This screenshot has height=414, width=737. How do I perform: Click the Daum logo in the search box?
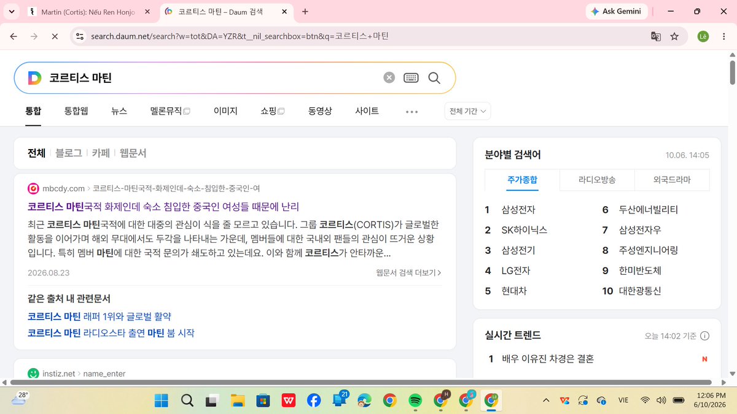point(34,78)
